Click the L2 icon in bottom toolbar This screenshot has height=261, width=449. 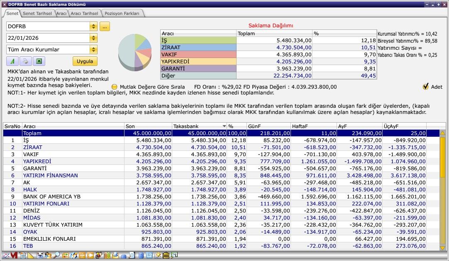click(150, 255)
